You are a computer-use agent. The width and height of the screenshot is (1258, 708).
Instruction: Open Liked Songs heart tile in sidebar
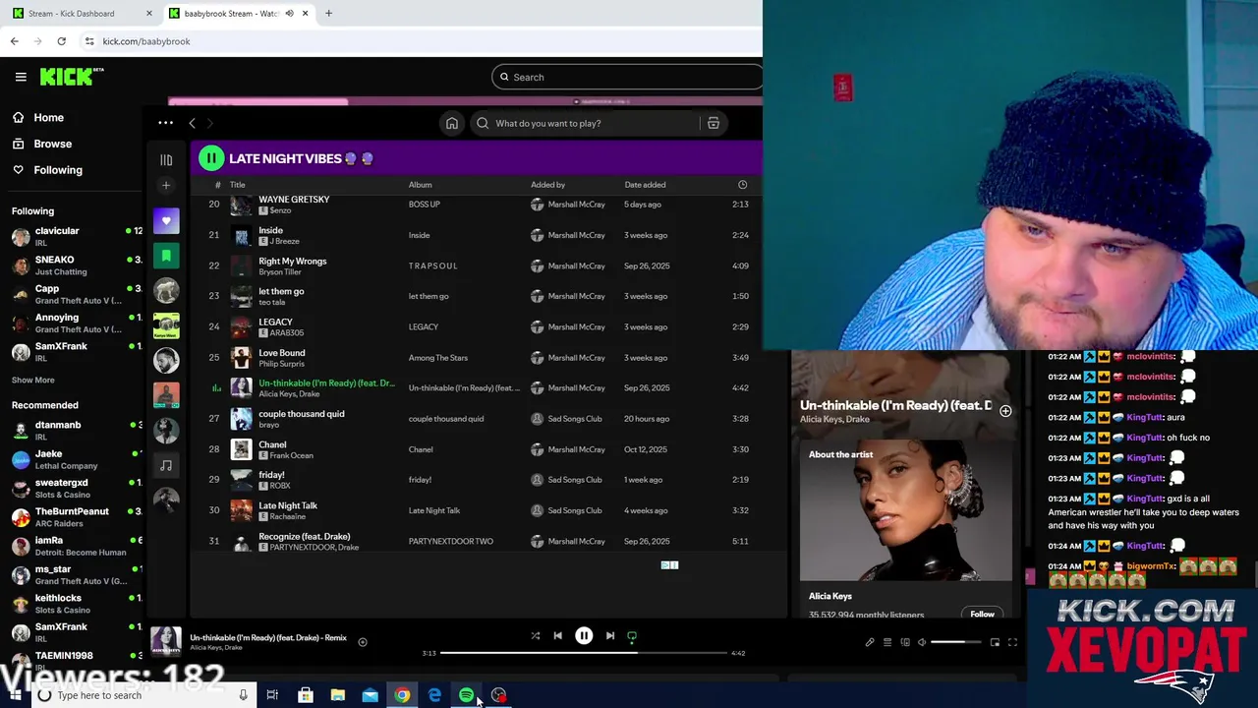(166, 221)
